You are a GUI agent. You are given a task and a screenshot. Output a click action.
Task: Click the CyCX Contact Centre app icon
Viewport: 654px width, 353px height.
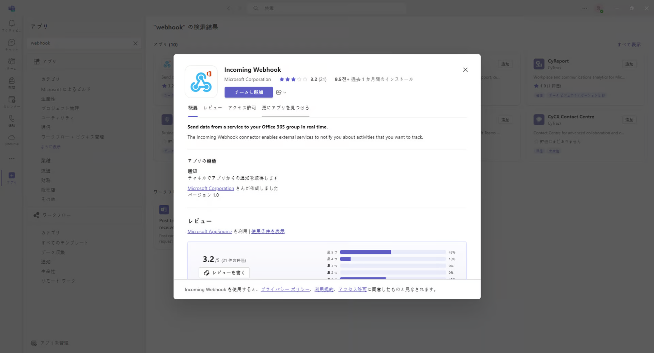click(x=539, y=120)
